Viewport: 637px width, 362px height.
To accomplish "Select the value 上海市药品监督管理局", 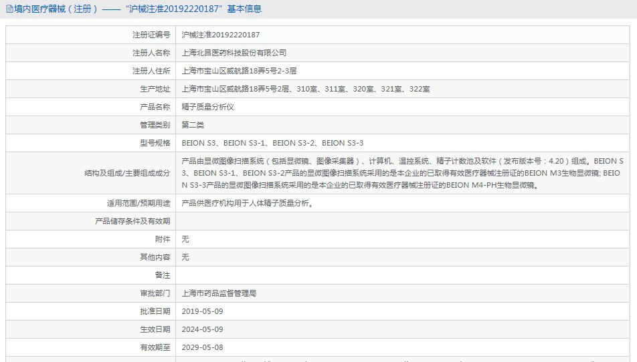I will pyautogui.click(x=219, y=293).
